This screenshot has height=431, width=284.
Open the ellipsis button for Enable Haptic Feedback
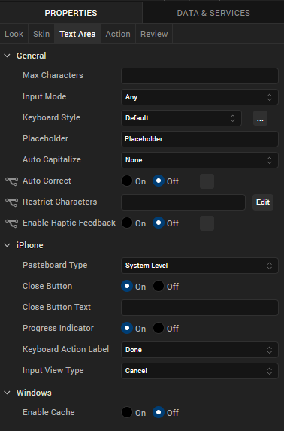coord(207,223)
